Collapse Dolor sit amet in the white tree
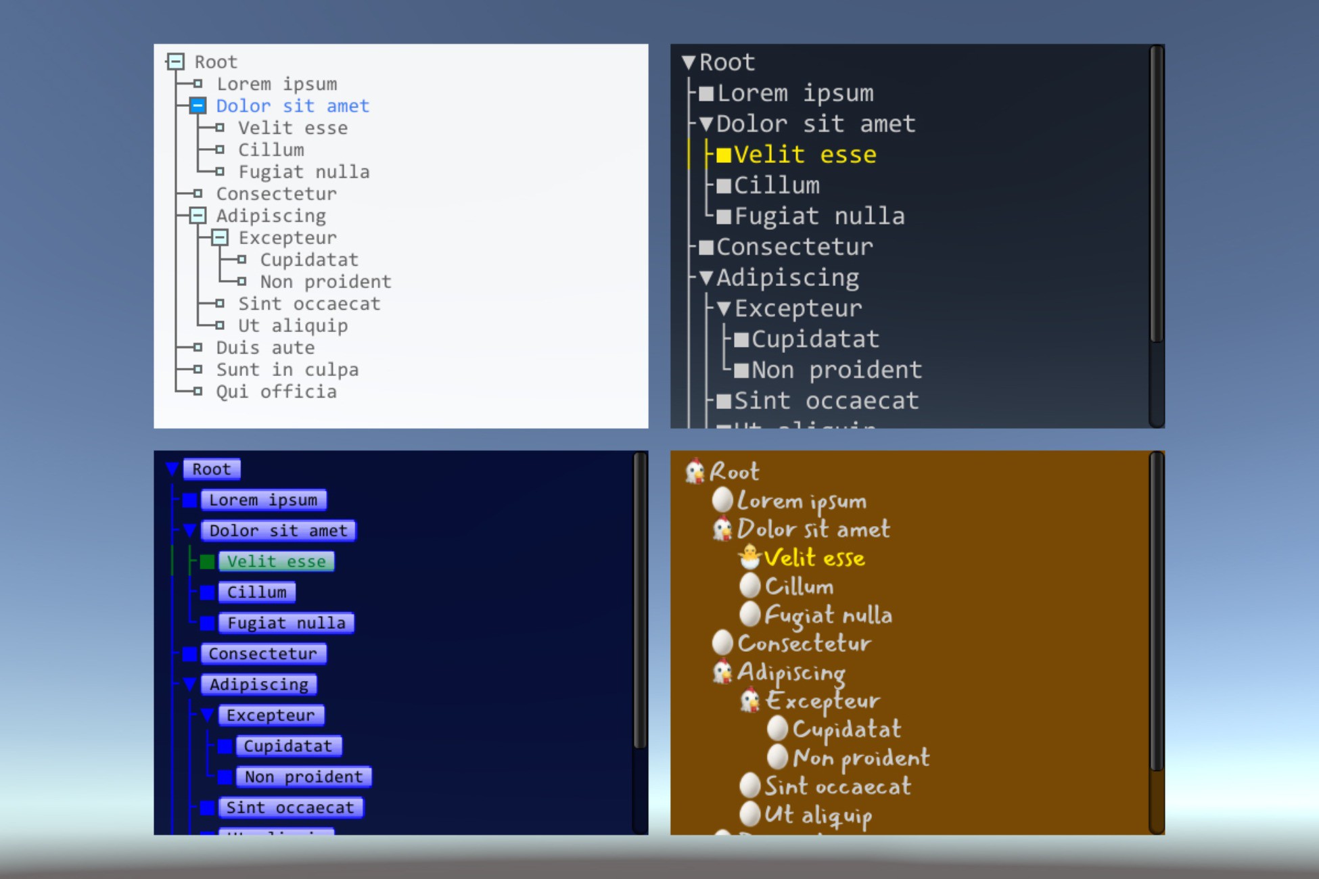Screen dimensions: 1319x879 coord(198,105)
